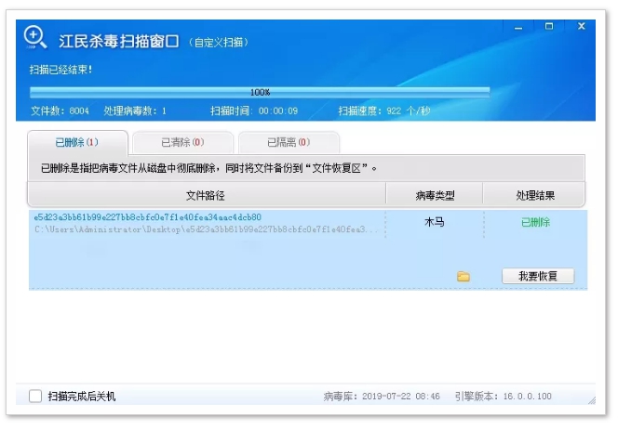Click the 病毒类型 column header
The width and height of the screenshot is (618, 430).
coord(435,195)
